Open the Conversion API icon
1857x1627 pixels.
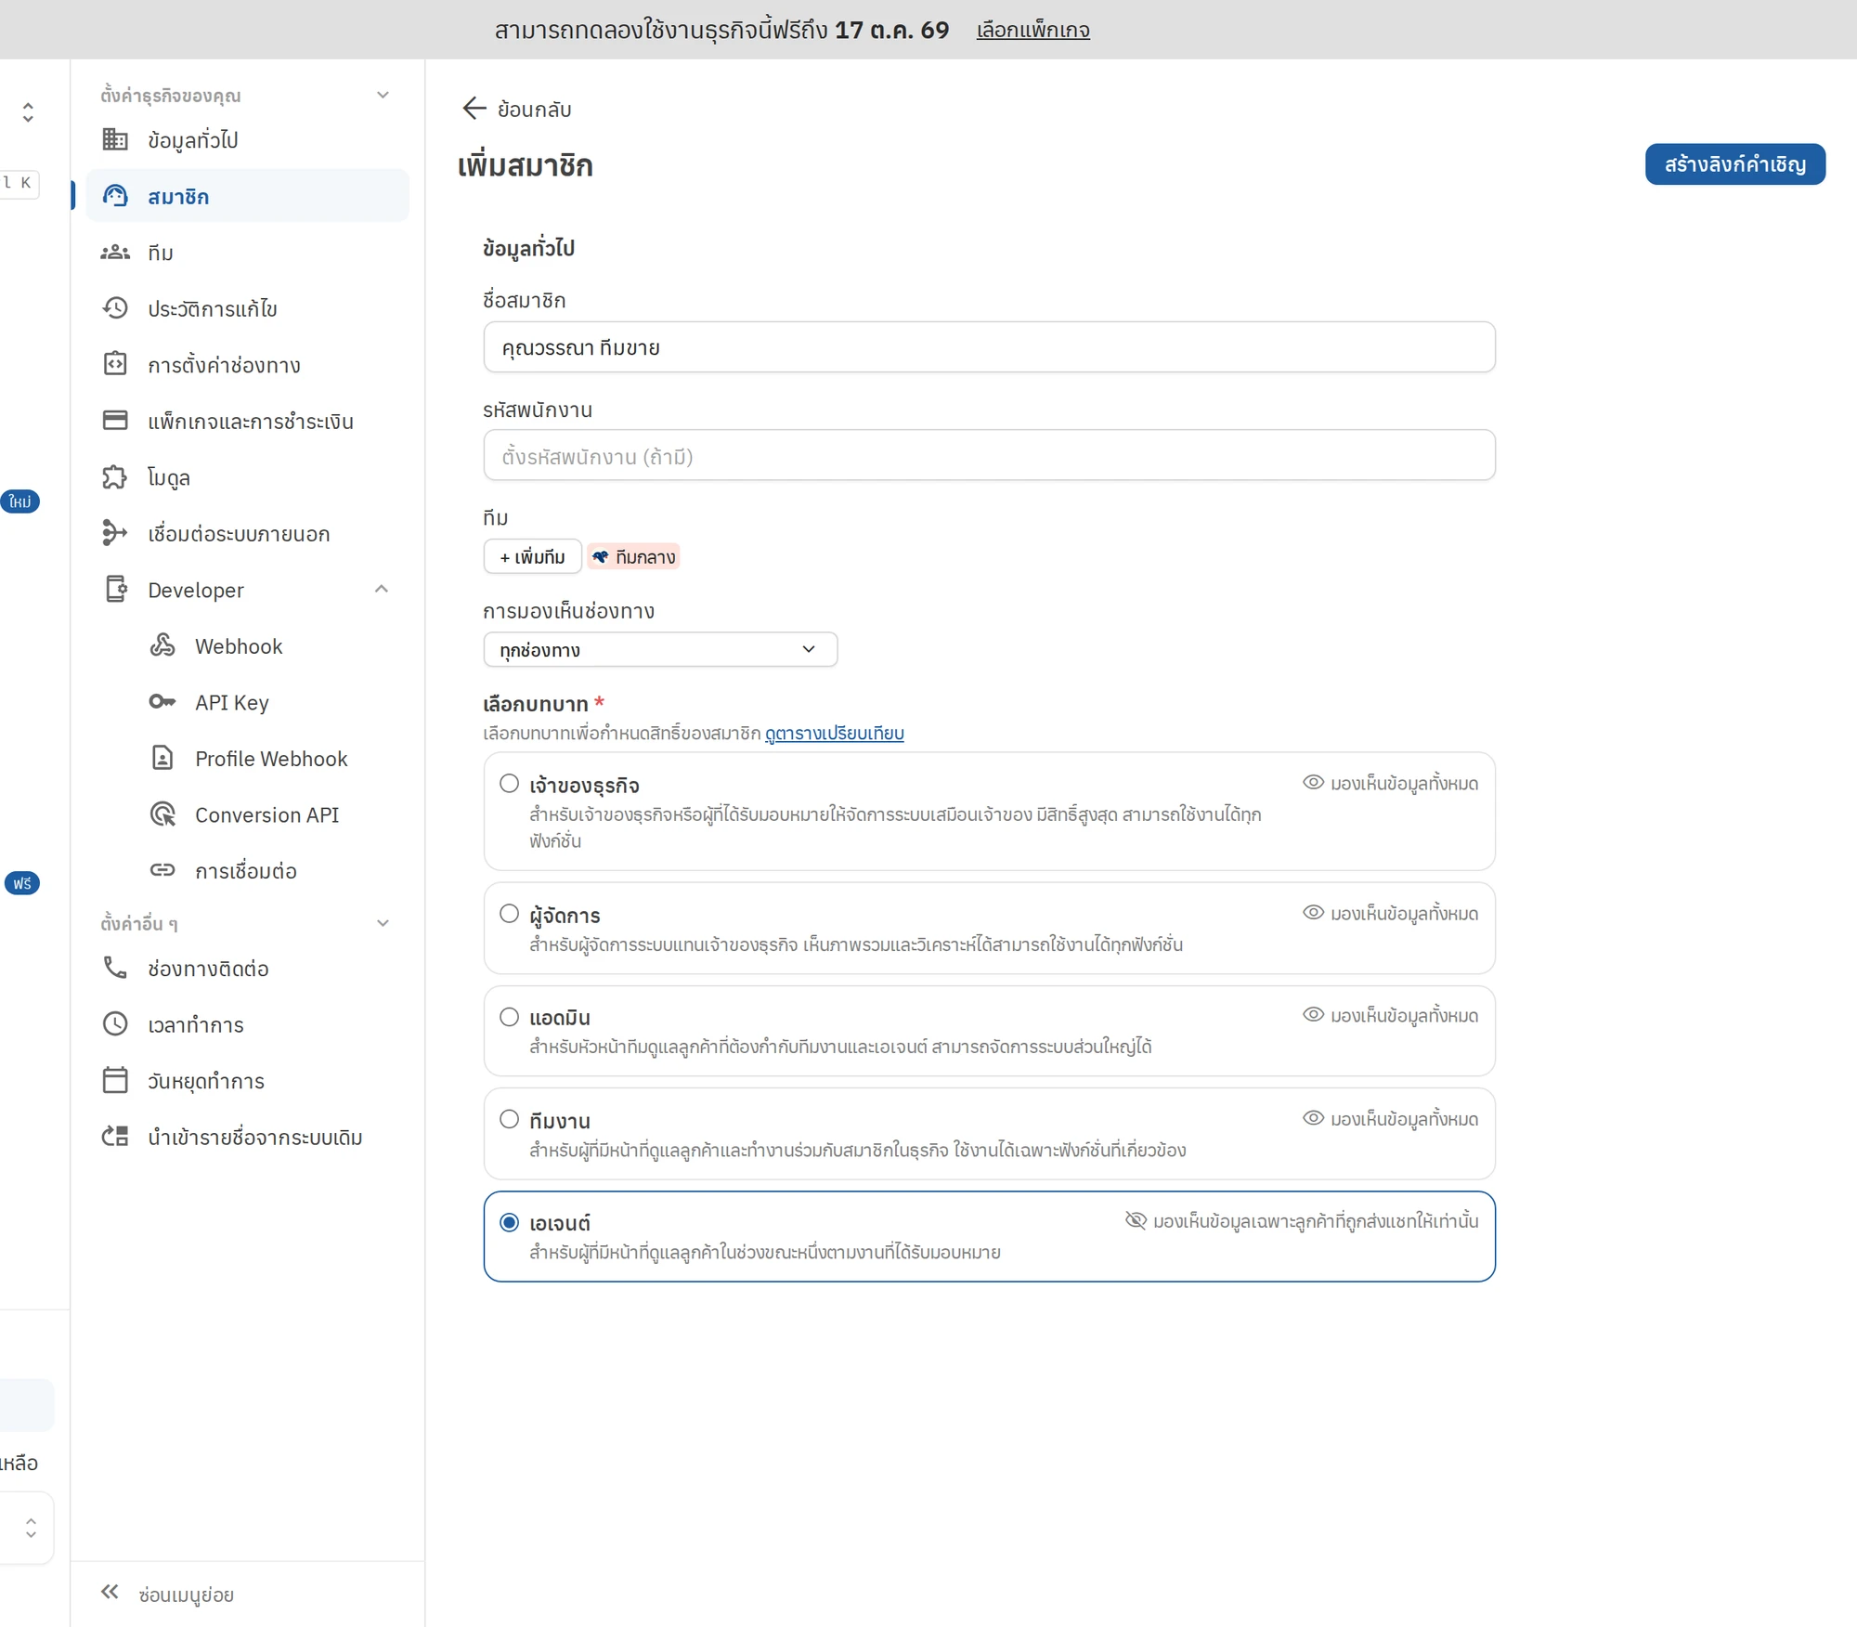(162, 814)
